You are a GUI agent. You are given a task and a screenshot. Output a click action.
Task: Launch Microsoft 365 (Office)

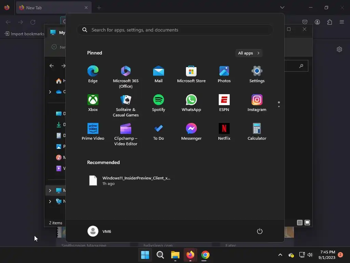[126, 77]
